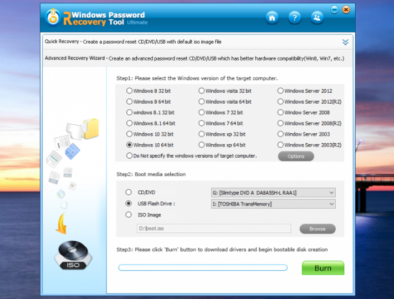Image resolution: width=394 pixels, height=299 pixels.
Task: Select the Advanced Recovery Wizard header
Action: tap(197, 58)
